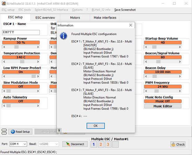Maximize the BLHeliSuite32 window
Image resolution: width=192 pixels, height=155 pixels.
point(174,3)
